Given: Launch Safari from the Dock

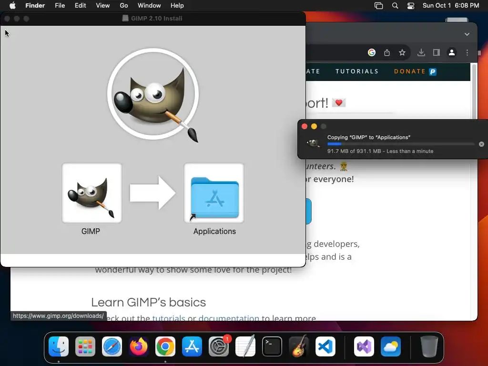Looking at the screenshot, I should [112, 346].
